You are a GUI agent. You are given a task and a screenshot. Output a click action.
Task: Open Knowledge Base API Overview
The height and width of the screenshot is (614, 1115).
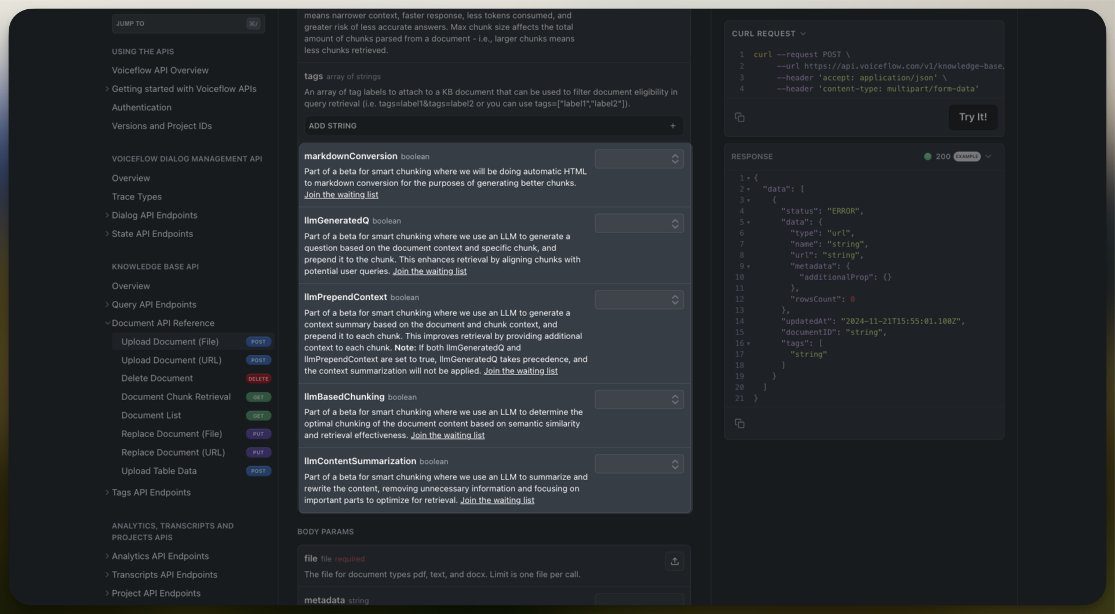tap(131, 286)
